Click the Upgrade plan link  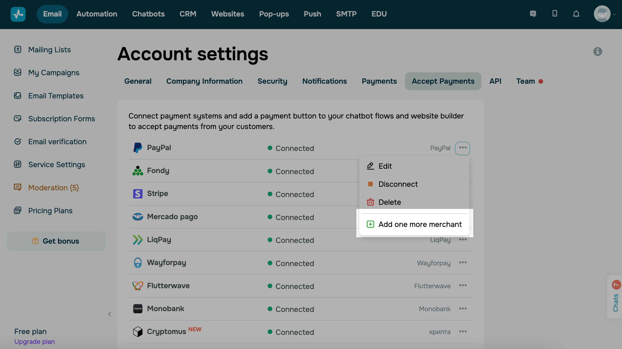tap(35, 342)
